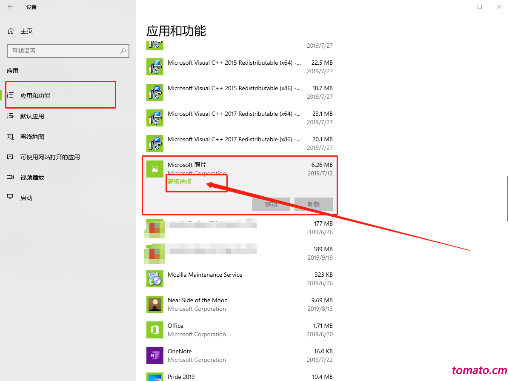This screenshot has width=509, height=381.
Task: Select 默认应用 in the sidebar
Action: 32,116
